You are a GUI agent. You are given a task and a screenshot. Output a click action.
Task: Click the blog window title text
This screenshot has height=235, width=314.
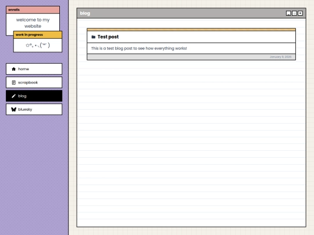coord(85,13)
